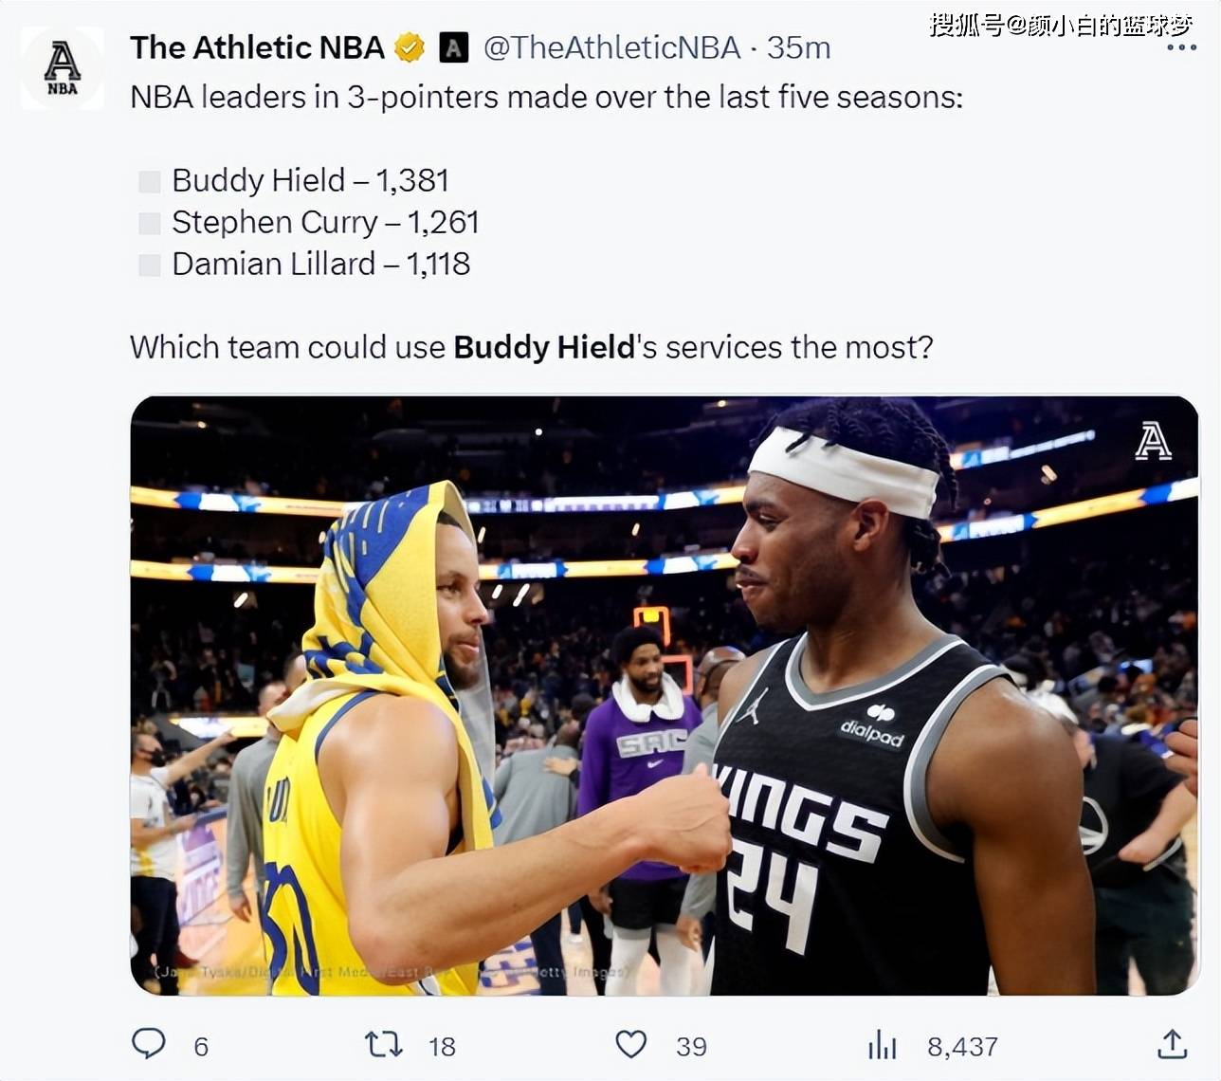This screenshot has height=1081, width=1221.
Task: Open the "The Athletic NBA" display name
Action: (257, 47)
